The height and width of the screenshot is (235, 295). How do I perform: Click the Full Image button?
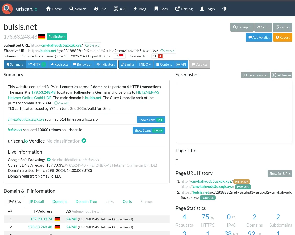pyautogui.click(x=281, y=75)
